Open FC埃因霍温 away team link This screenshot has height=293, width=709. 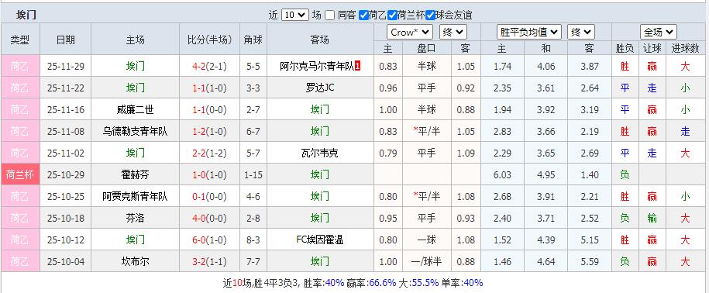pyautogui.click(x=320, y=240)
